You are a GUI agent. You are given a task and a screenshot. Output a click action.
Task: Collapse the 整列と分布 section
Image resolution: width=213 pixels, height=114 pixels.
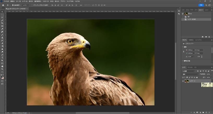click(x=182, y=61)
